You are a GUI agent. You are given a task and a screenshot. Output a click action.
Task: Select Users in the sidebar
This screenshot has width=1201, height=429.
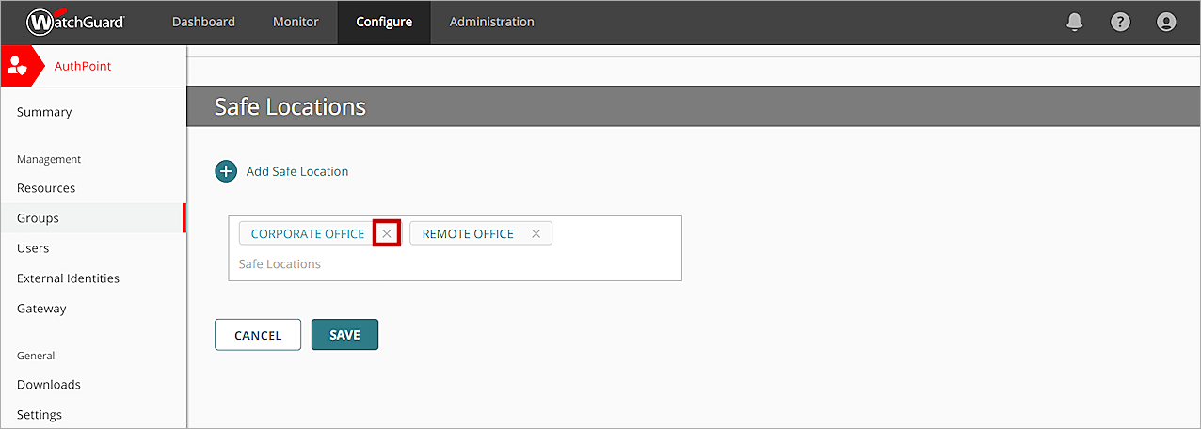[x=33, y=248]
